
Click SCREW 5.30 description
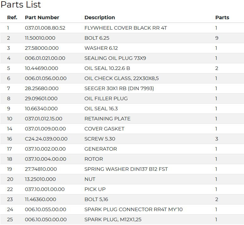(x=100, y=139)
